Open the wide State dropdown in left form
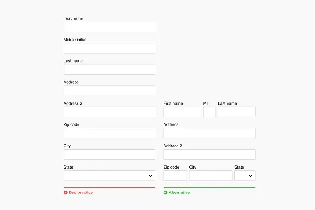This screenshot has height=210, width=315. click(110, 176)
